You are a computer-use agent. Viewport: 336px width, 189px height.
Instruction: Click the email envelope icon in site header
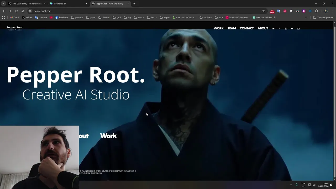click(298, 29)
